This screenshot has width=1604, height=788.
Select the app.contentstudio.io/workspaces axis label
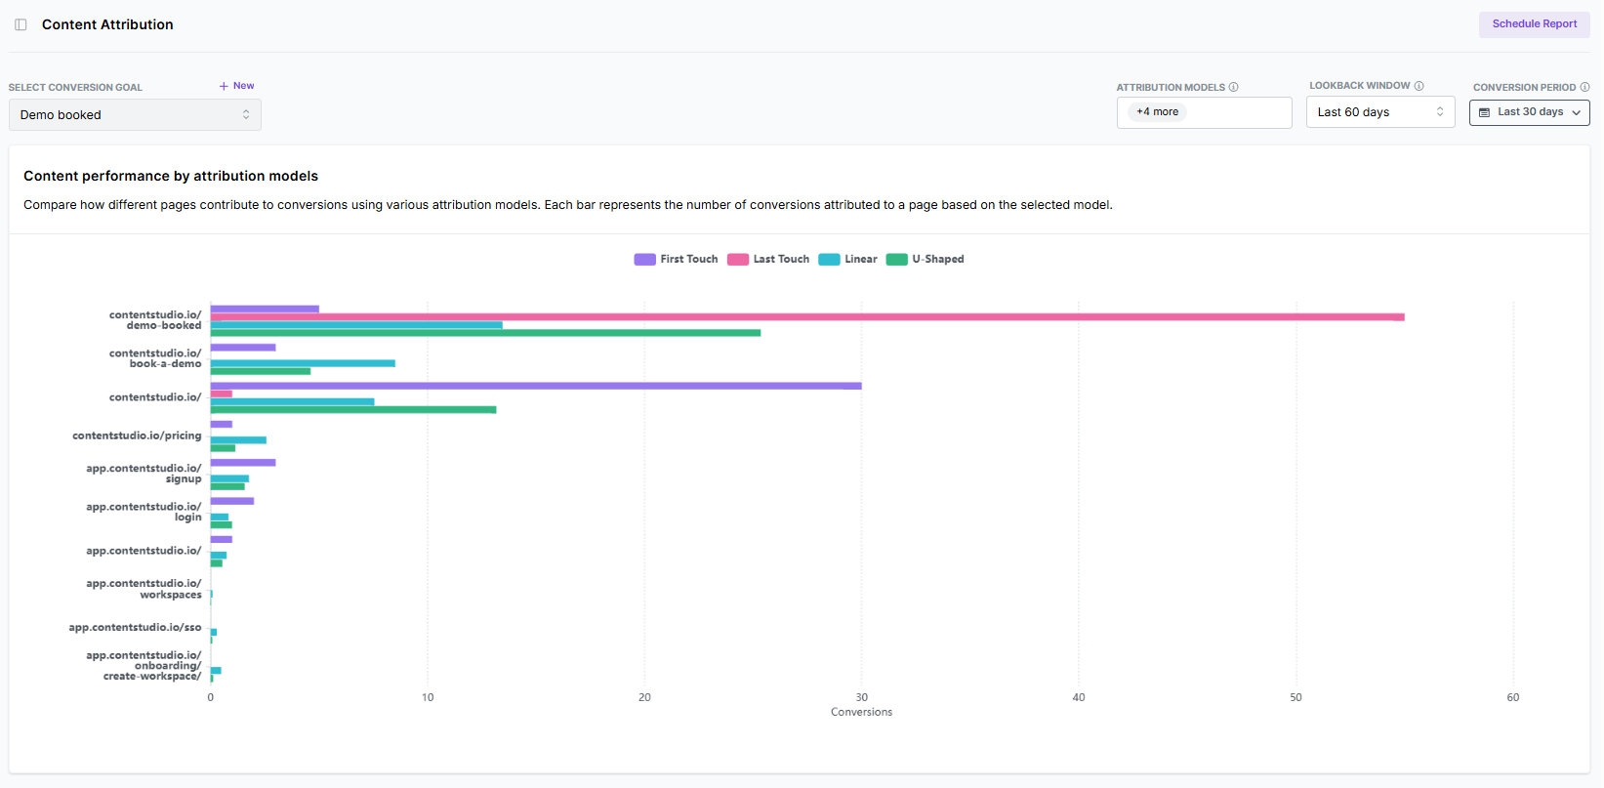tap(144, 589)
